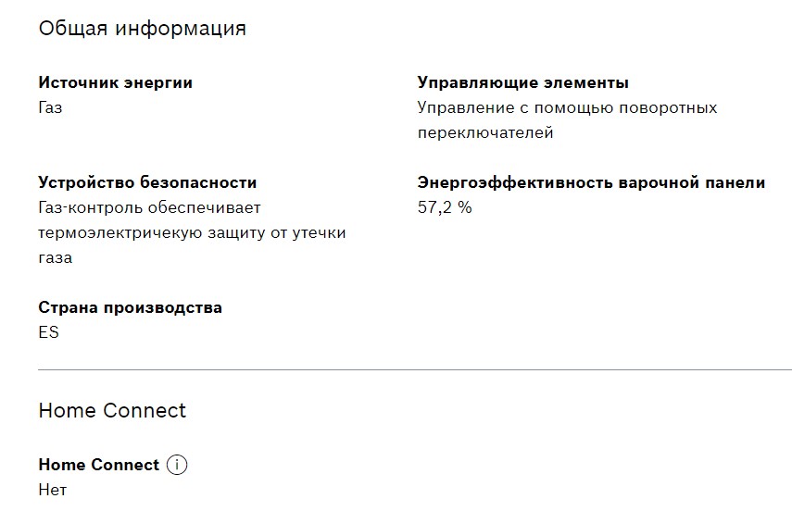
Task: Click the 57,2 % efficiency value
Action: 445,207
